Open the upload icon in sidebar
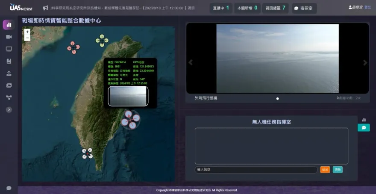 [9, 73]
